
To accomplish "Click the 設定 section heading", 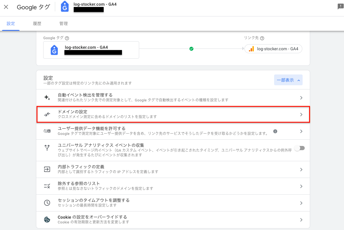I will 48,78.
